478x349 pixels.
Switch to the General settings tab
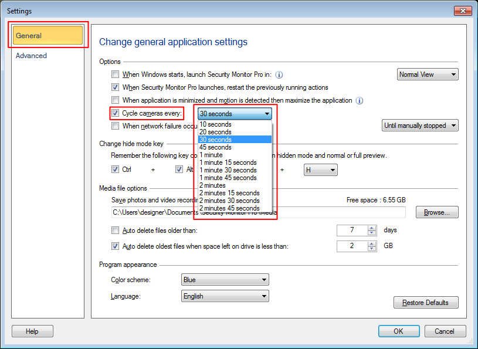click(x=48, y=35)
